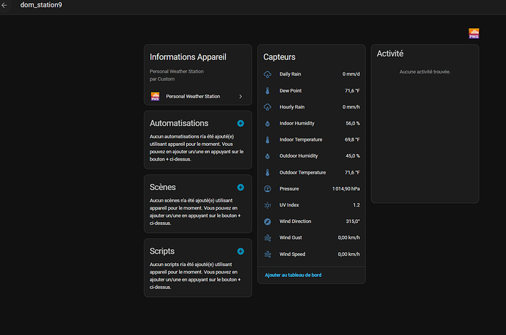Image resolution: width=506 pixels, height=335 pixels.
Task: Select the Indoor Humidity sensor entry
Action: [312, 123]
